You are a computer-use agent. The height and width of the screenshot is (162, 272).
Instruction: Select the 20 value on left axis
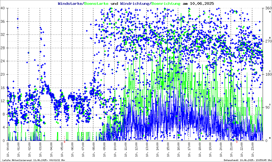(x=3, y=74)
